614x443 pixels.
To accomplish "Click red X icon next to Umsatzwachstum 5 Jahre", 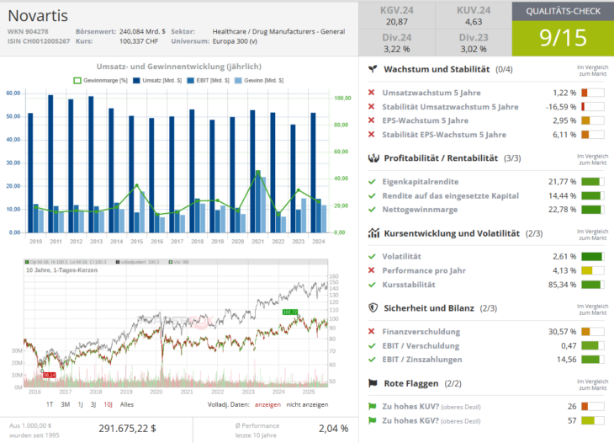I will (x=372, y=93).
